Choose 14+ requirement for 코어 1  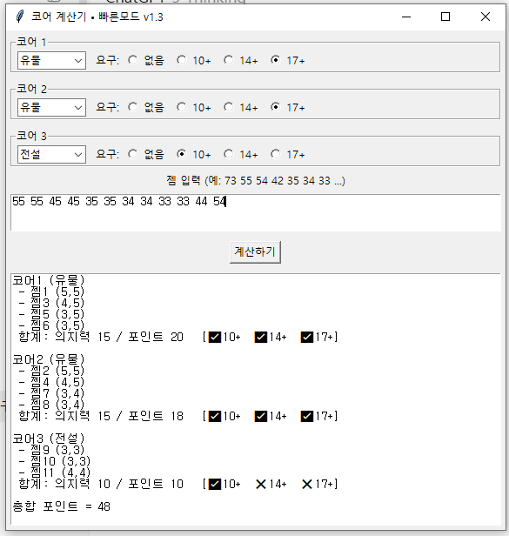coord(241,61)
